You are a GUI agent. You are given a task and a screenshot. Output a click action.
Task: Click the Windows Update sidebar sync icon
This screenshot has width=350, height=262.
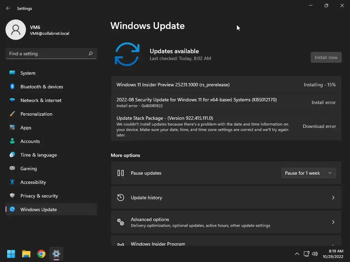(x=12, y=209)
